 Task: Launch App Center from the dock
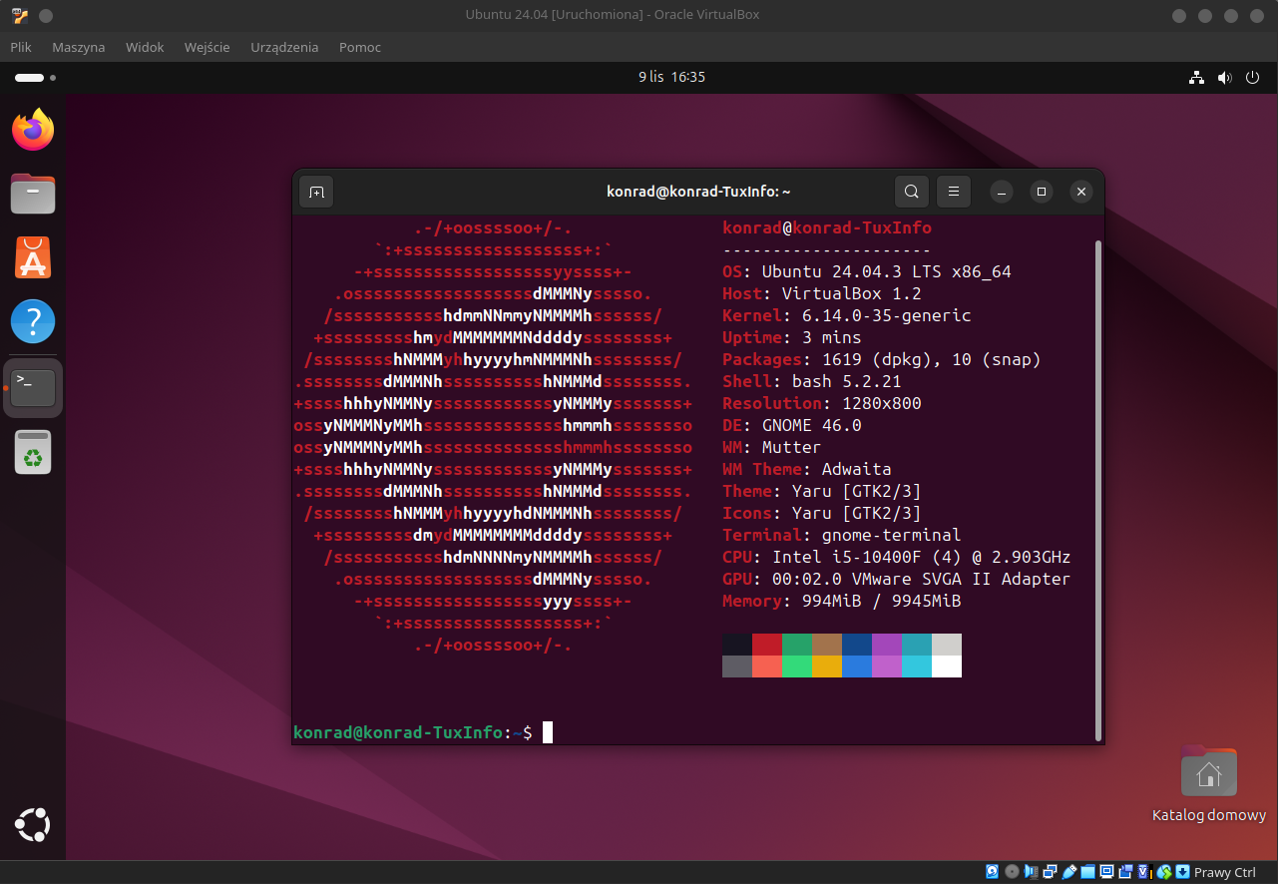[x=33, y=257]
